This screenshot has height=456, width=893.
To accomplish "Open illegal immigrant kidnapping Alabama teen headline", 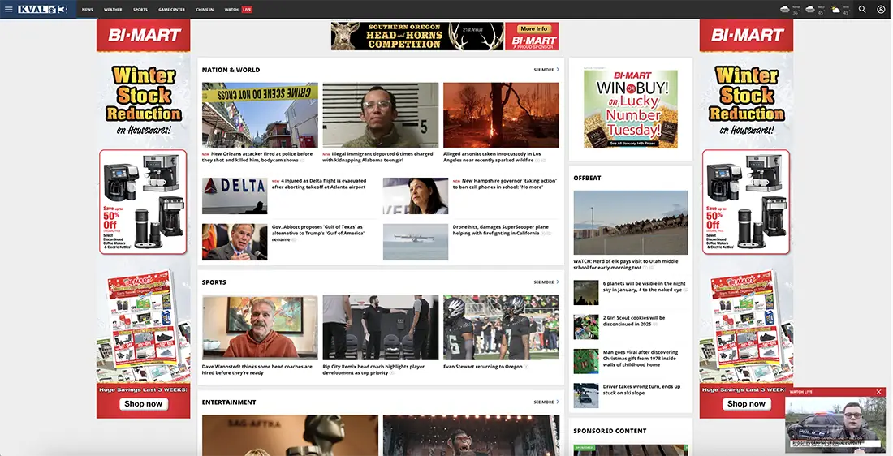I will [x=378, y=157].
